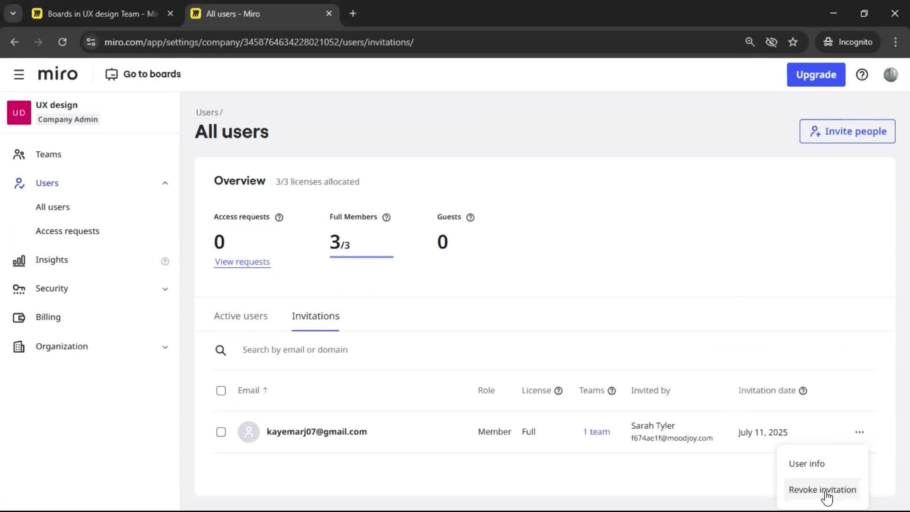Click the Guests info icon
Viewport: 910px width, 512px height.
470,217
